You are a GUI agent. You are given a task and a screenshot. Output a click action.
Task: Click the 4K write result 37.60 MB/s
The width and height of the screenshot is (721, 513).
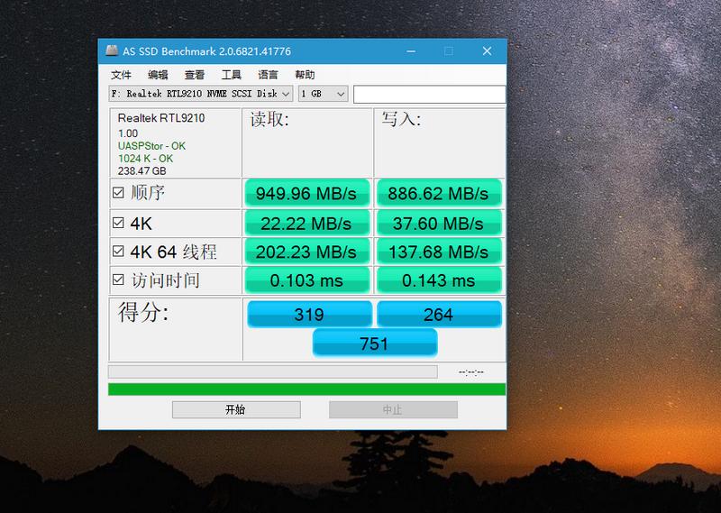[439, 224]
